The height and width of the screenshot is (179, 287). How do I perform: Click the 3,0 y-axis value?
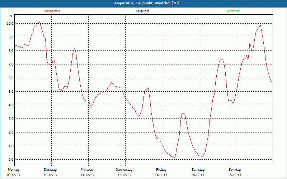[11, 119]
